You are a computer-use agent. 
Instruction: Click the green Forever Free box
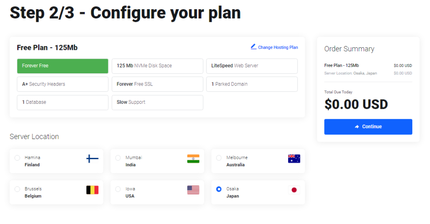pos(63,66)
